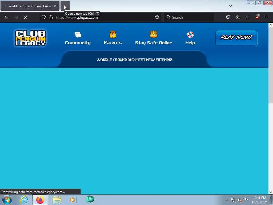Screen dimensions: 273x205
Task: Click the muted volume tray icon
Action: [240, 200]
